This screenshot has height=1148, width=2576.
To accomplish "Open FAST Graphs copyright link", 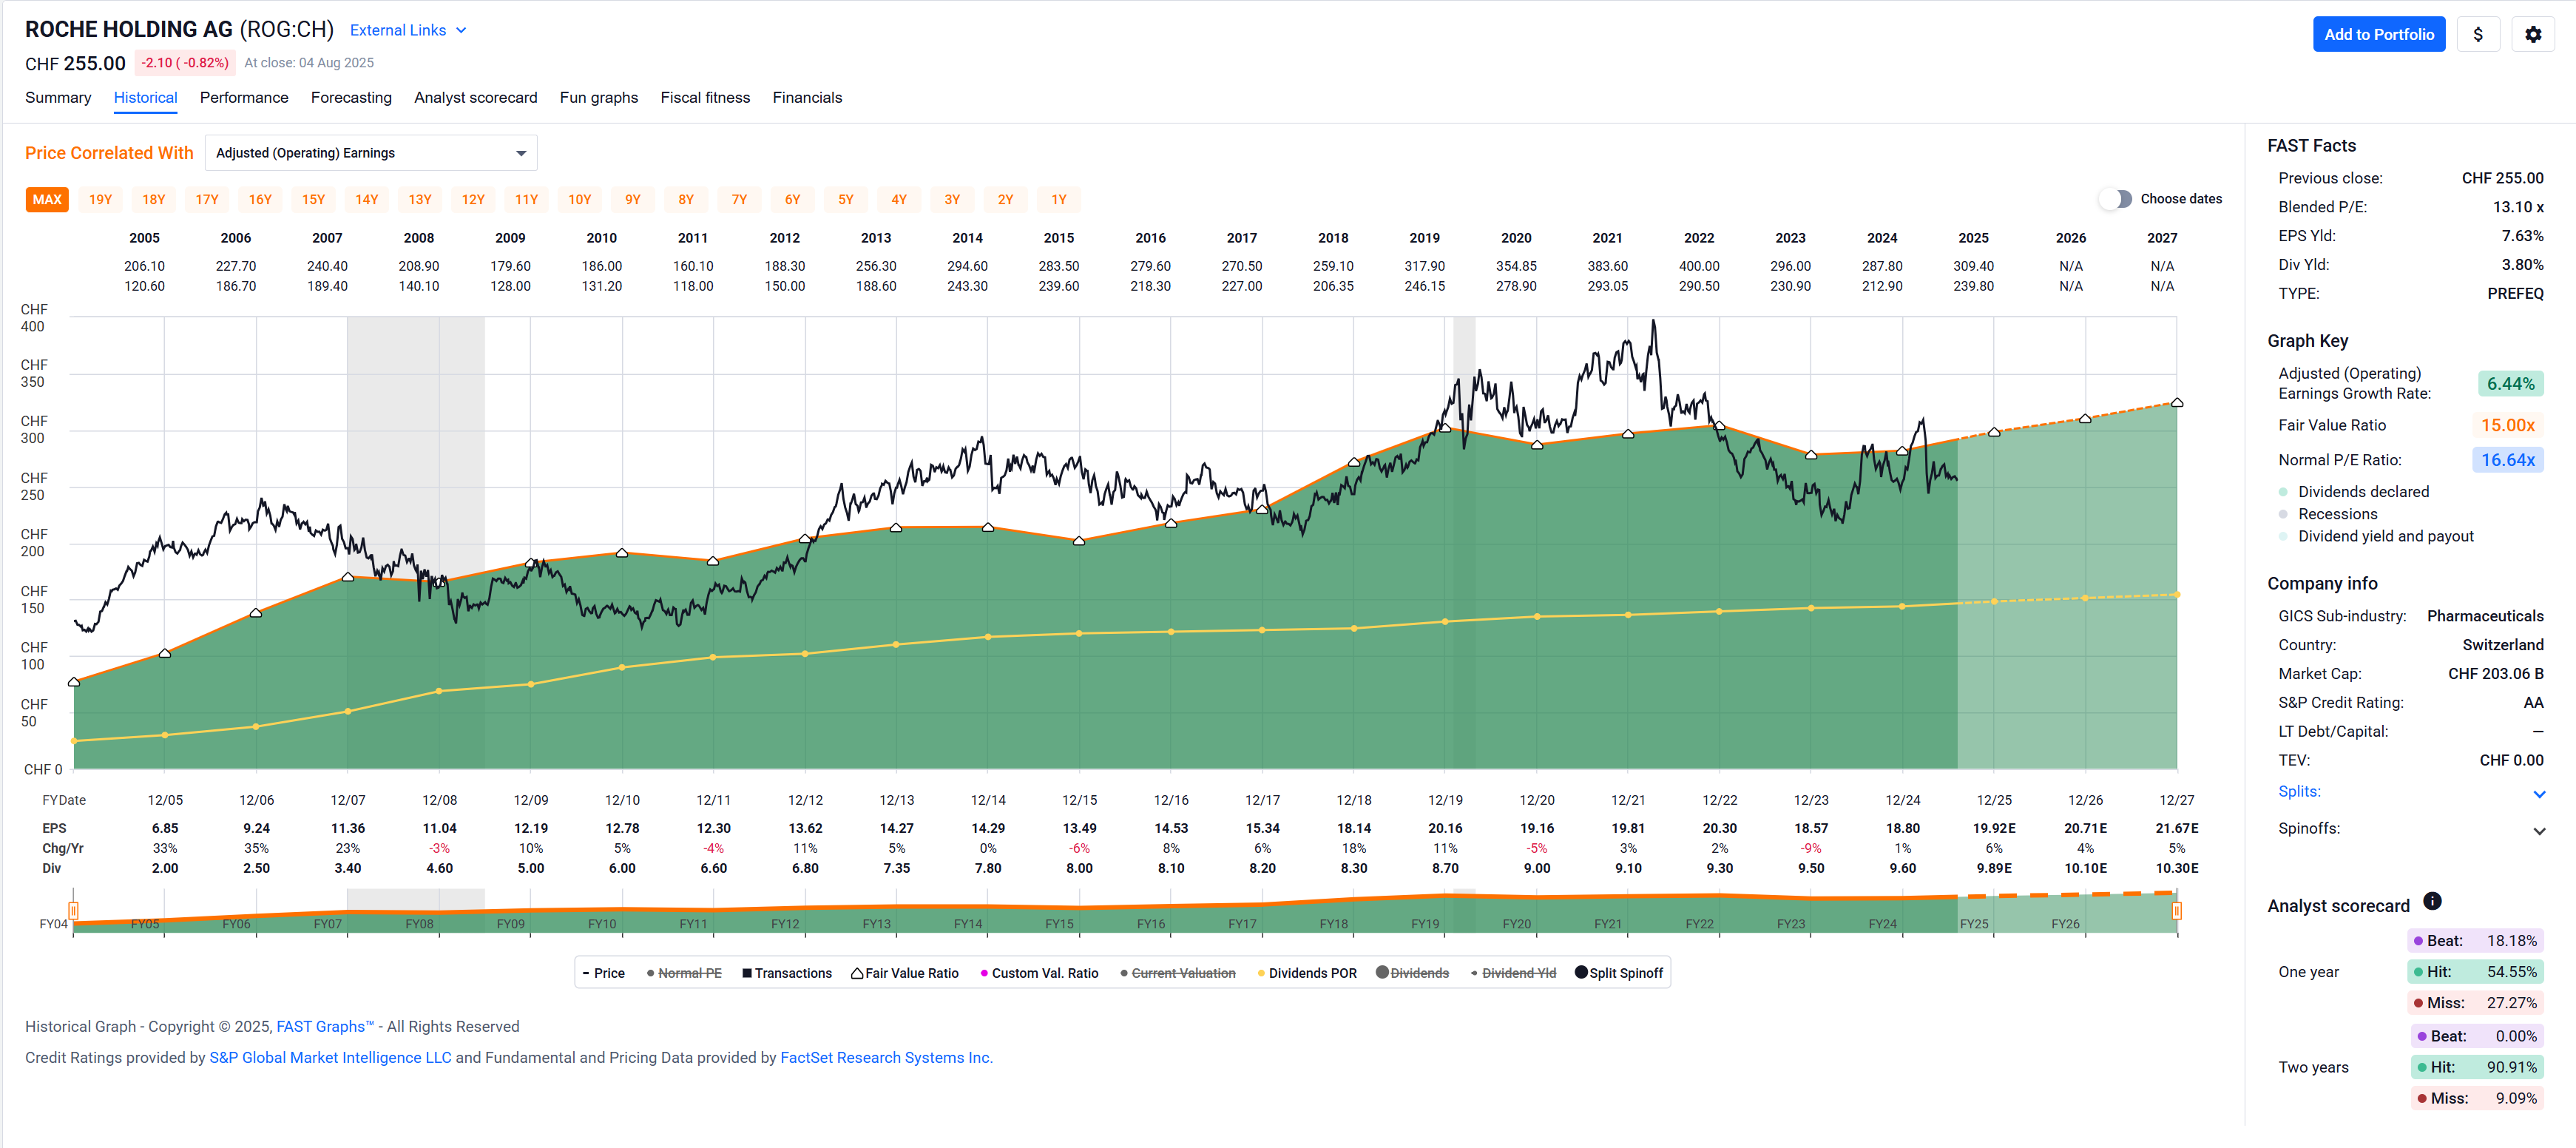I will point(324,1027).
